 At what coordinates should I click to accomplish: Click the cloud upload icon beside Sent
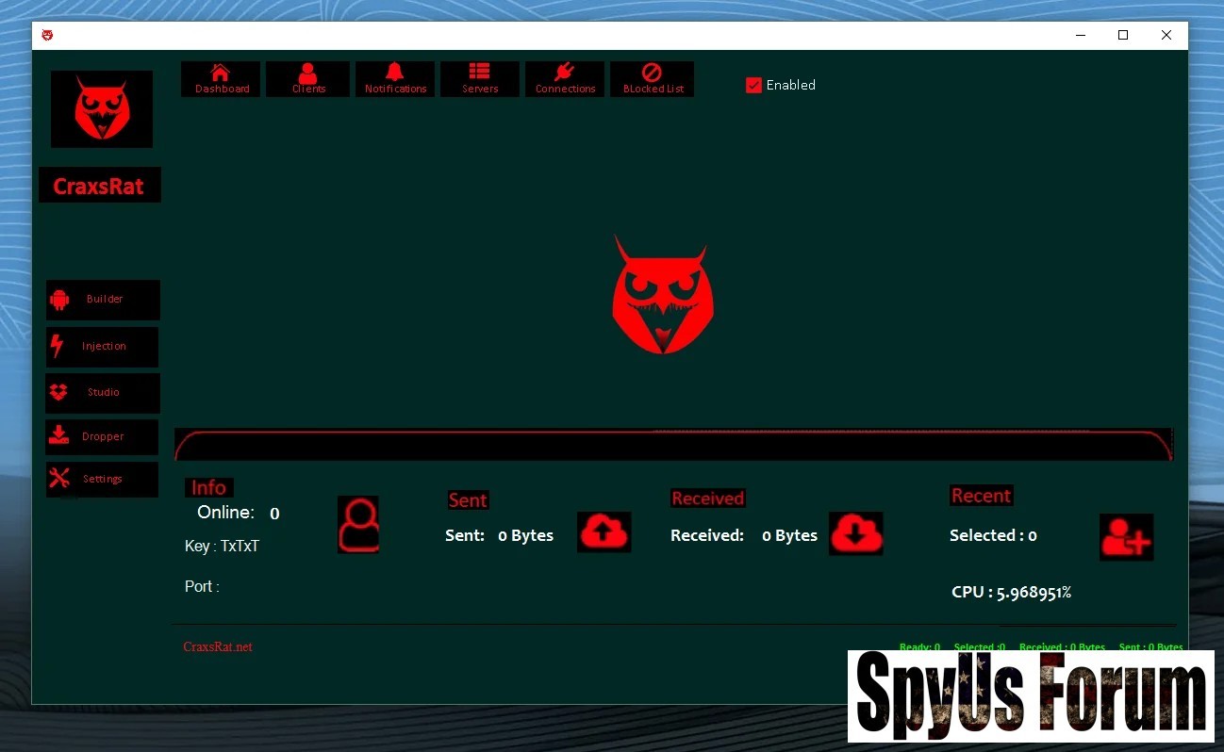(x=604, y=532)
